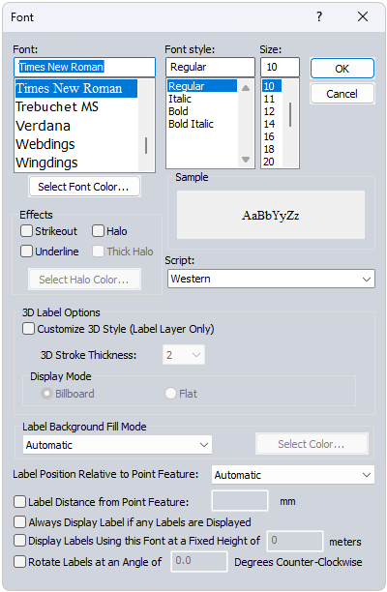Expand Label Background Fill Mode dropdown
This screenshot has width=387, height=592.
point(117,445)
